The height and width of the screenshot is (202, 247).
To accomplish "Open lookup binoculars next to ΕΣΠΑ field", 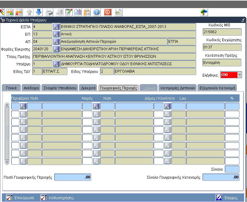I will tap(56, 27).
